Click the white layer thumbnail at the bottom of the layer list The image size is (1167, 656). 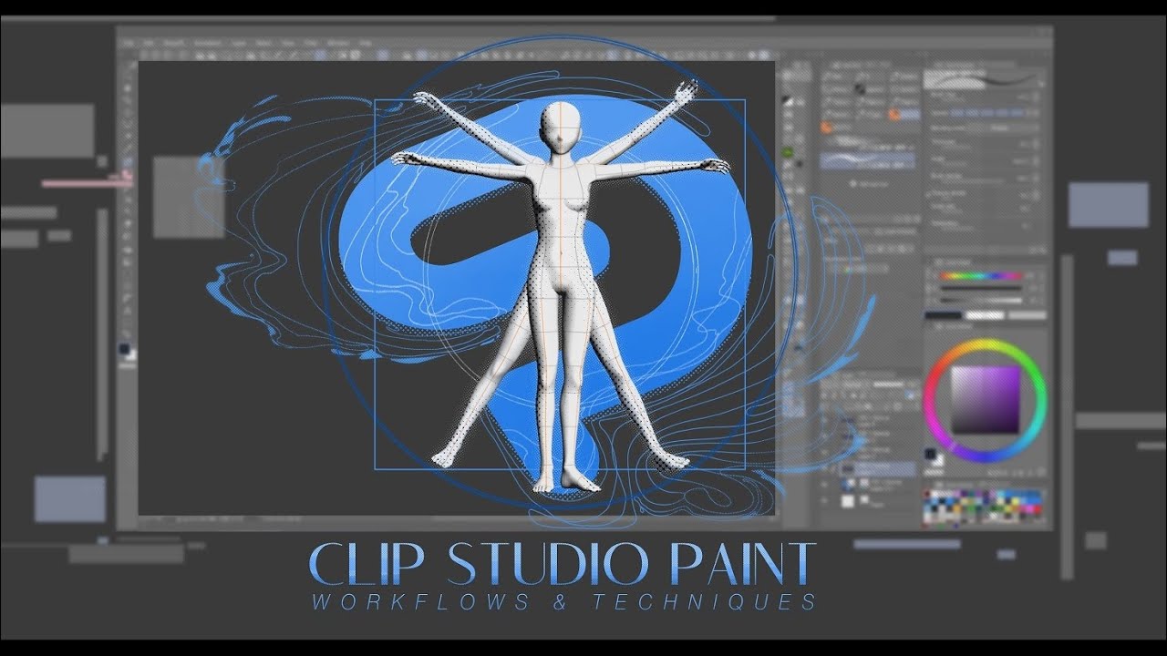tap(848, 500)
